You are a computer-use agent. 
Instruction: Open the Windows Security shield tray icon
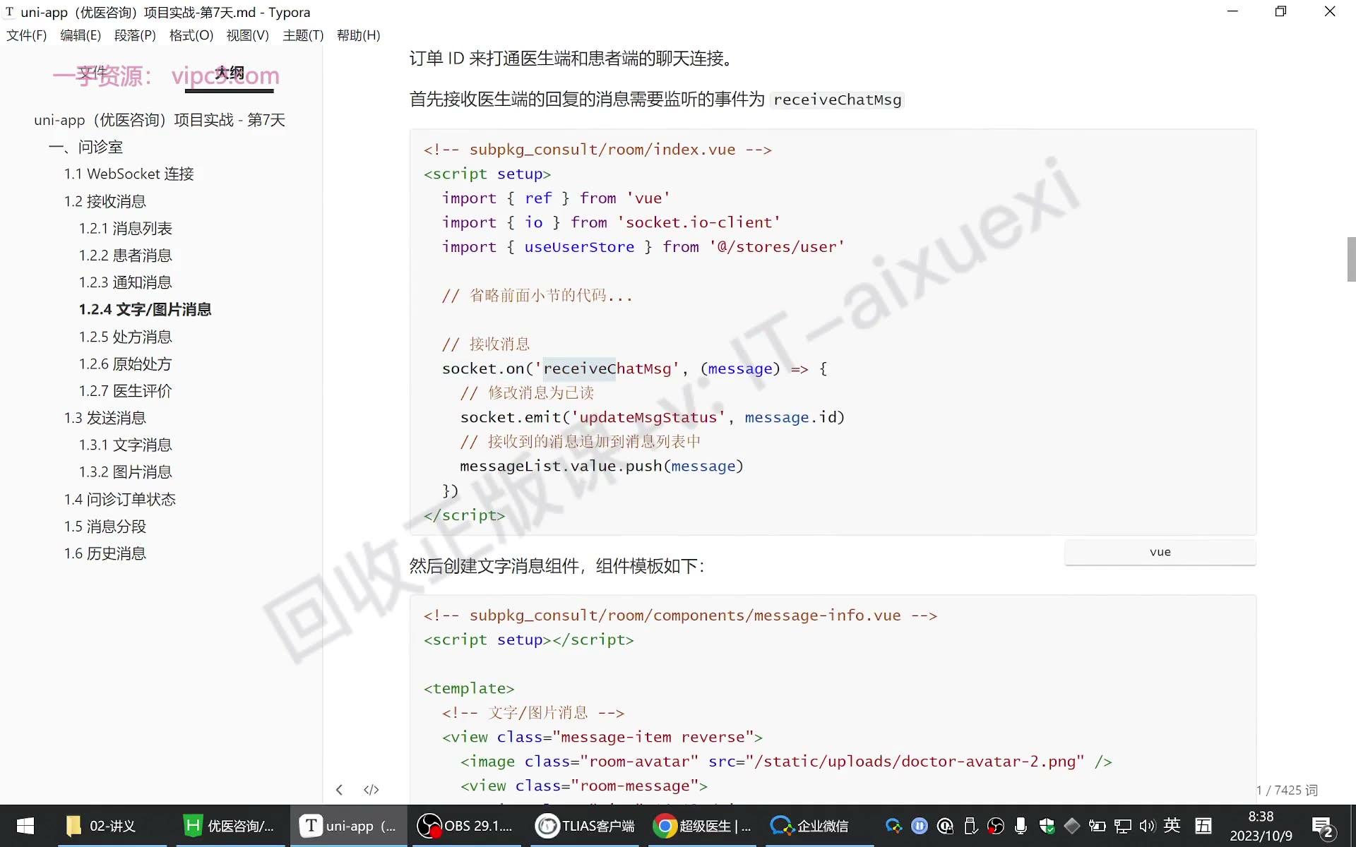click(1047, 826)
